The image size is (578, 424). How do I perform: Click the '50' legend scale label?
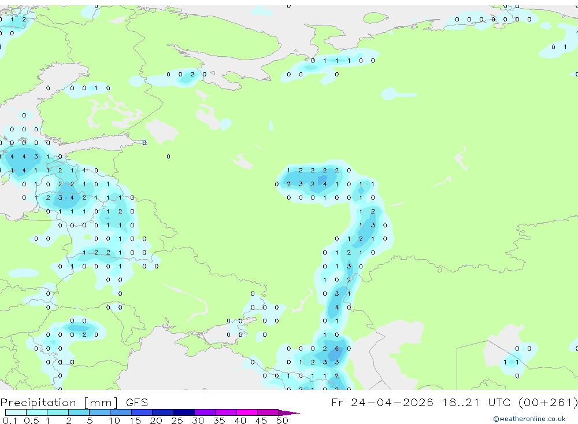282,421
